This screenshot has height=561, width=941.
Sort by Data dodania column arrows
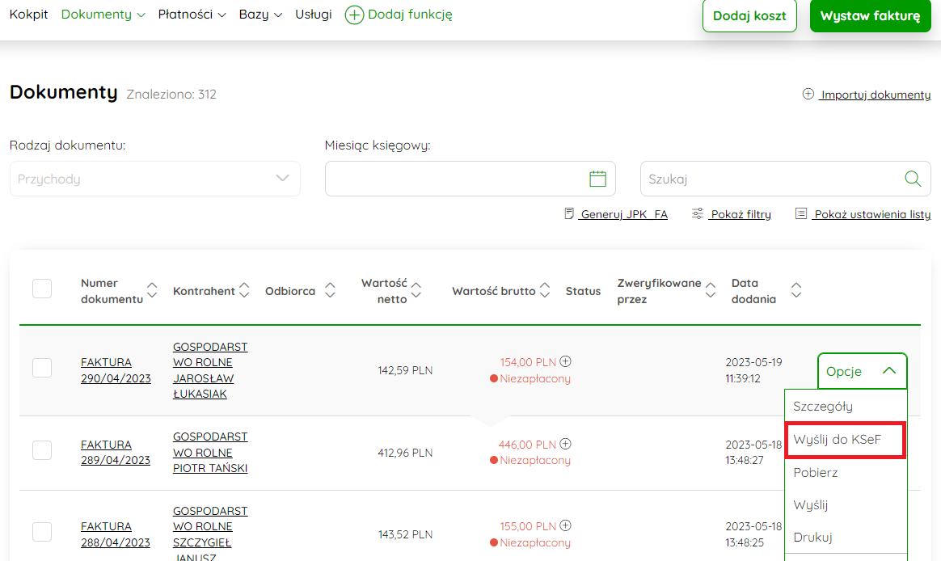(x=796, y=290)
